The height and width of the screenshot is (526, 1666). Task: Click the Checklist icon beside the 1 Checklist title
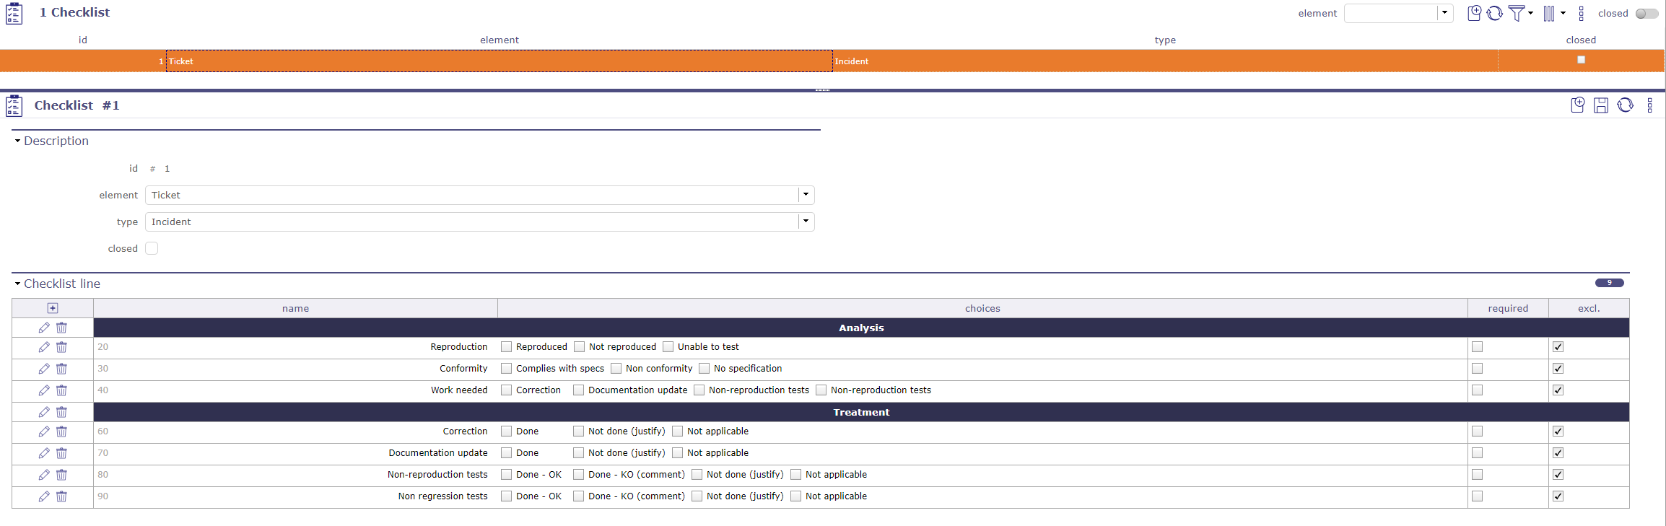point(14,13)
